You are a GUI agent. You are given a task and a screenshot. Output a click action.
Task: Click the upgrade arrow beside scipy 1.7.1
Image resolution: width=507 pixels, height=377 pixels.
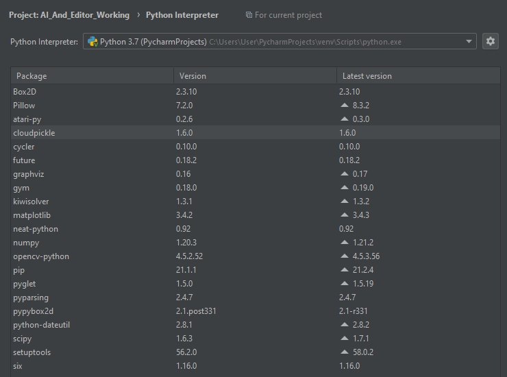[345, 339]
